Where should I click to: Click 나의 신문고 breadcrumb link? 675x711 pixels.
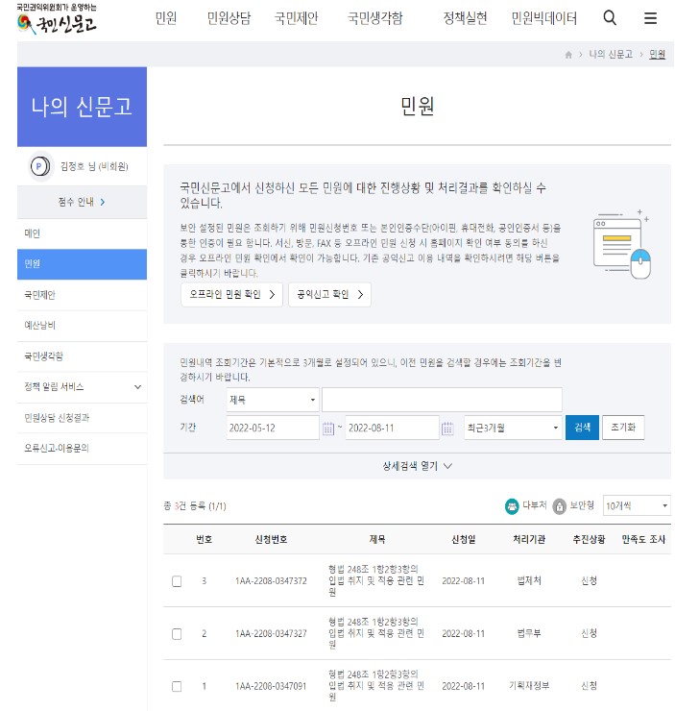[x=611, y=55]
